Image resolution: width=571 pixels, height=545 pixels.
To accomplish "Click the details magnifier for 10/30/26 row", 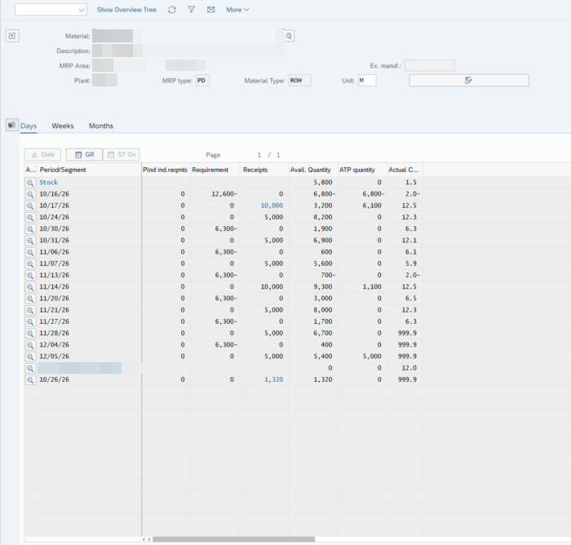I will coord(30,228).
